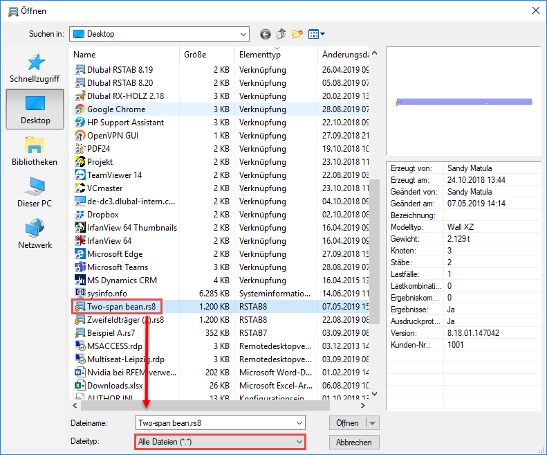The height and width of the screenshot is (455, 547).
Task: Select the Google Chrome shortcut icon
Action: click(x=80, y=109)
